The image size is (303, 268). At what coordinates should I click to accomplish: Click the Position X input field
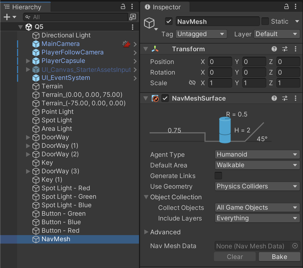(220, 62)
